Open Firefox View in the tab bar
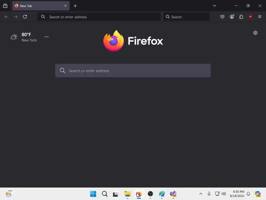Viewport: 266px width, 200px height. pos(5,6)
